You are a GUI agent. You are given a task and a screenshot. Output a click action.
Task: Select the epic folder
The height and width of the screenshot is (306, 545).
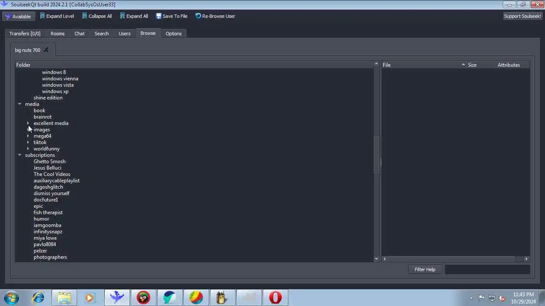(38, 206)
